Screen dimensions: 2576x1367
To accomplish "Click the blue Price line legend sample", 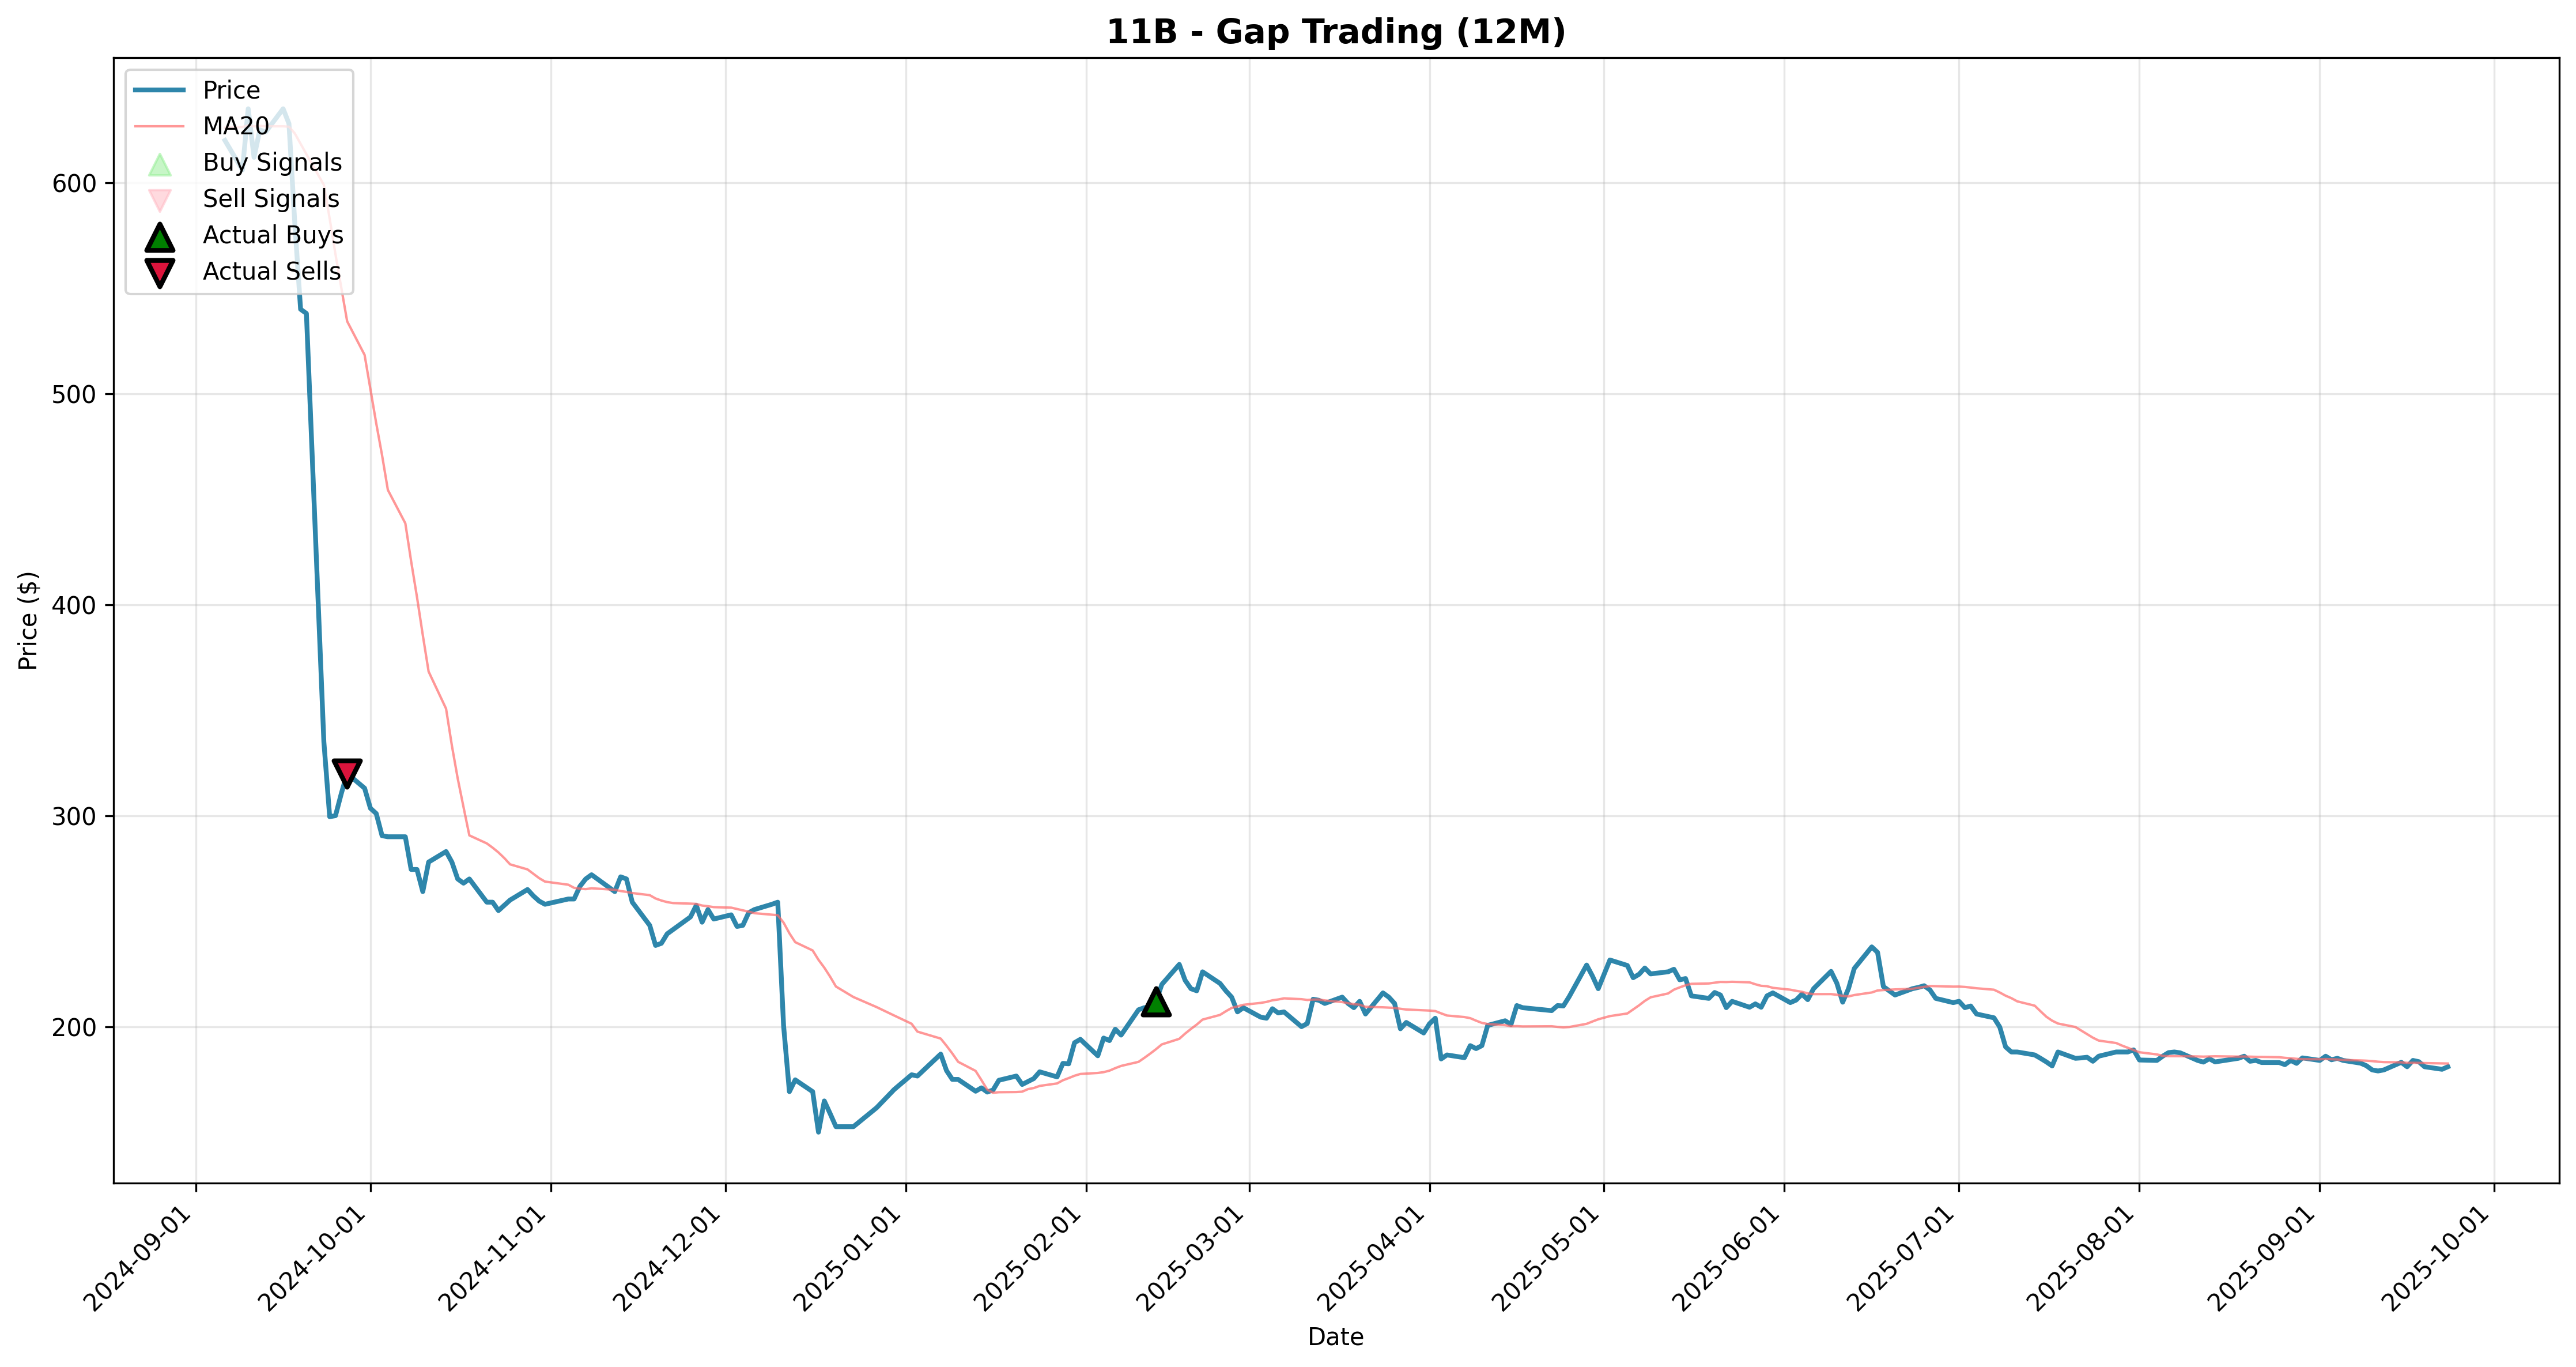I will (159, 90).
